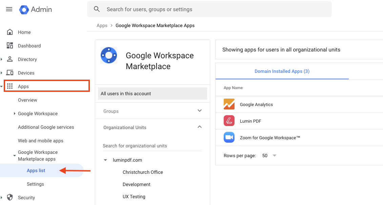
Task: Click the Dashboard grid icon
Action: pyautogui.click(x=10, y=46)
